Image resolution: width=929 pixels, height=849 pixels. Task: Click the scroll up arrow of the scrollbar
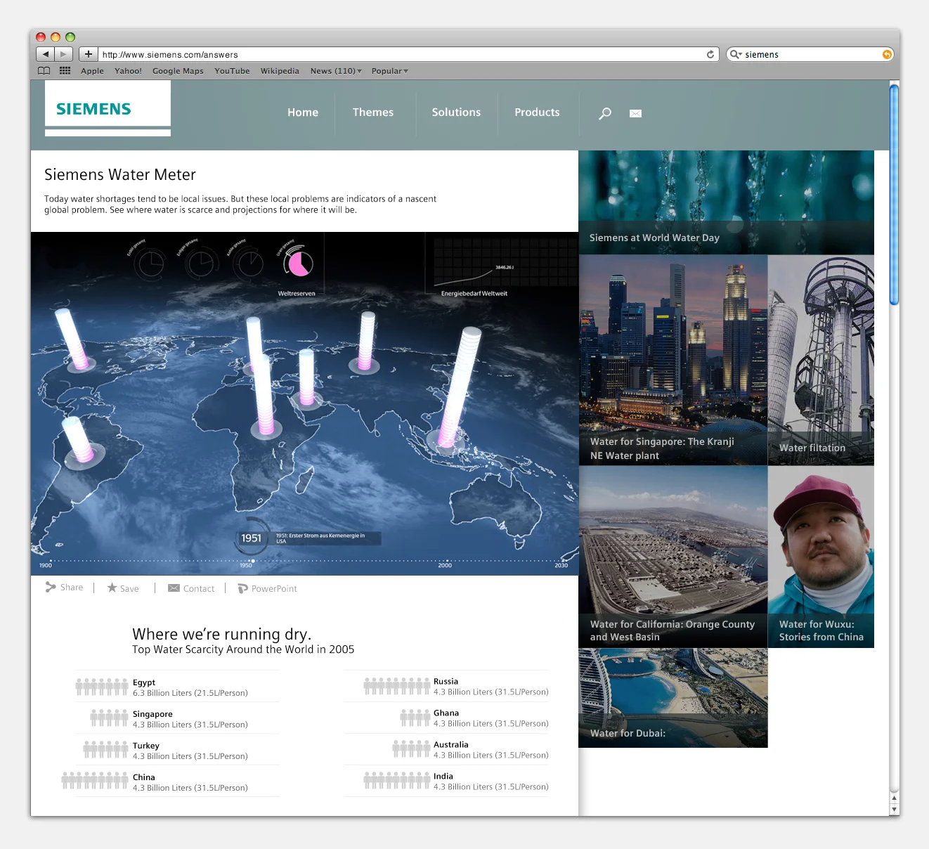coord(894,798)
